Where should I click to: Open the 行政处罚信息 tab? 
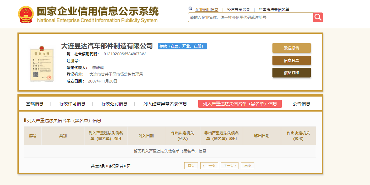tap(114, 104)
